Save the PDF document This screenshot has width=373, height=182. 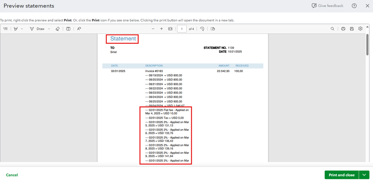click(x=352, y=29)
